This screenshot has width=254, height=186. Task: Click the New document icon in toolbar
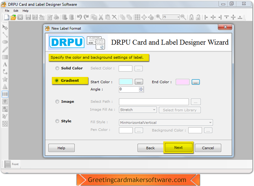pos(7,17)
